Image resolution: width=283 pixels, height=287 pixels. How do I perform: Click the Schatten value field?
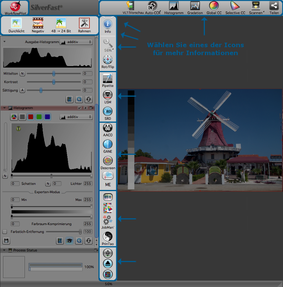click(15, 184)
